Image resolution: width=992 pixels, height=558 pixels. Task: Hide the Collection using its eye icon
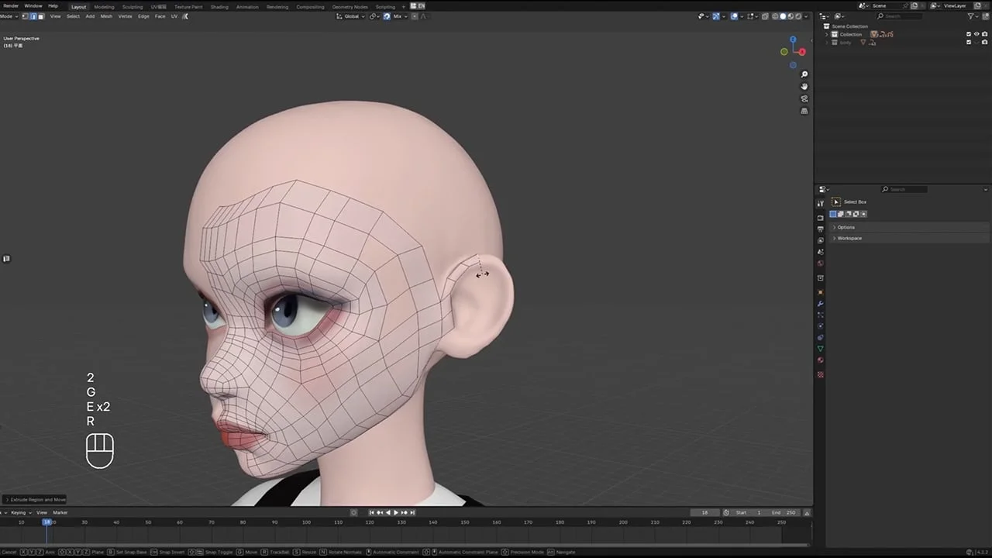pos(976,34)
